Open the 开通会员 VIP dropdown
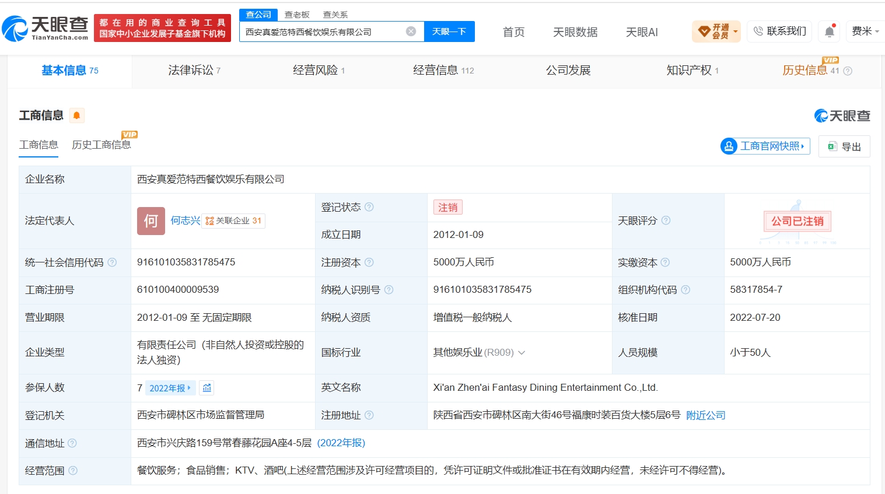Image resolution: width=885 pixels, height=494 pixels. click(716, 31)
